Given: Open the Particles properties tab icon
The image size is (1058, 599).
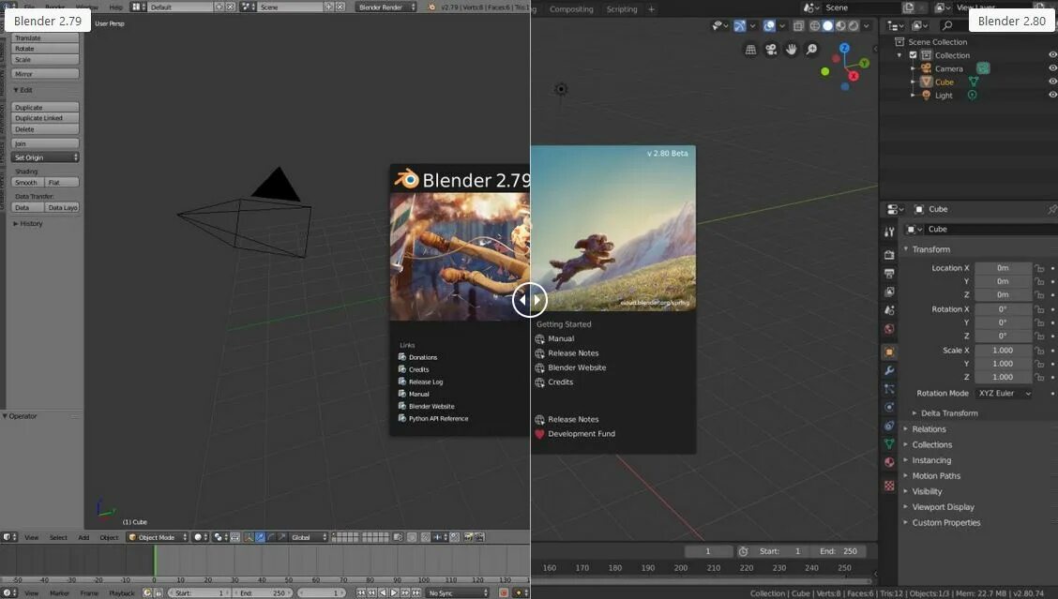Looking at the screenshot, I should pyautogui.click(x=889, y=388).
